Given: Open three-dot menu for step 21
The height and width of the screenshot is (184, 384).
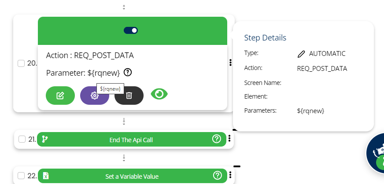Looking at the screenshot, I should [x=229, y=139].
